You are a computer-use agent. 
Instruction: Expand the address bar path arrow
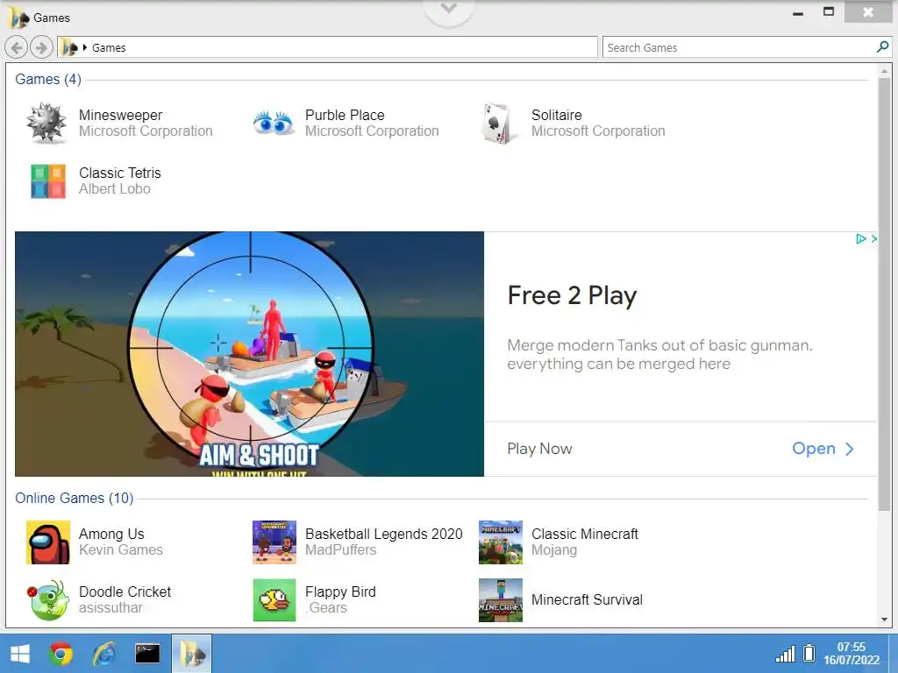pyautogui.click(x=85, y=47)
